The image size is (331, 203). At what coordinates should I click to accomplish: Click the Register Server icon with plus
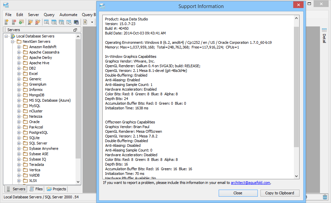tap(6, 22)
